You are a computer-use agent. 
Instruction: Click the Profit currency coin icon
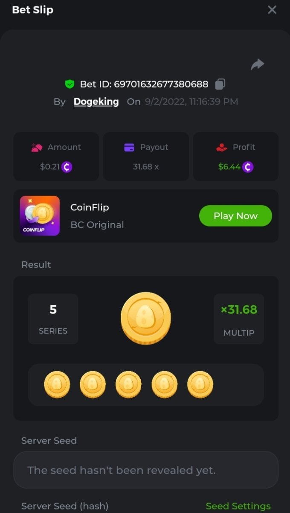pyautogui.click(x=248, y=167)
